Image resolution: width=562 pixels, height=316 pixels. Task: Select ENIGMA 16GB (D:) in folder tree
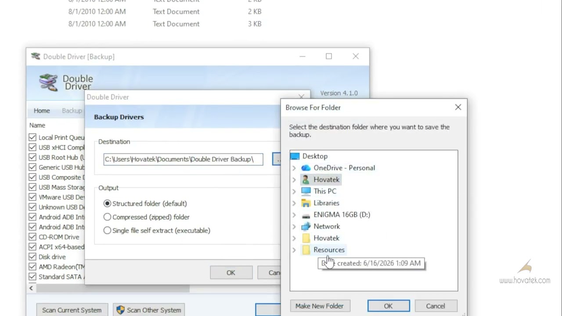[342, 215]
